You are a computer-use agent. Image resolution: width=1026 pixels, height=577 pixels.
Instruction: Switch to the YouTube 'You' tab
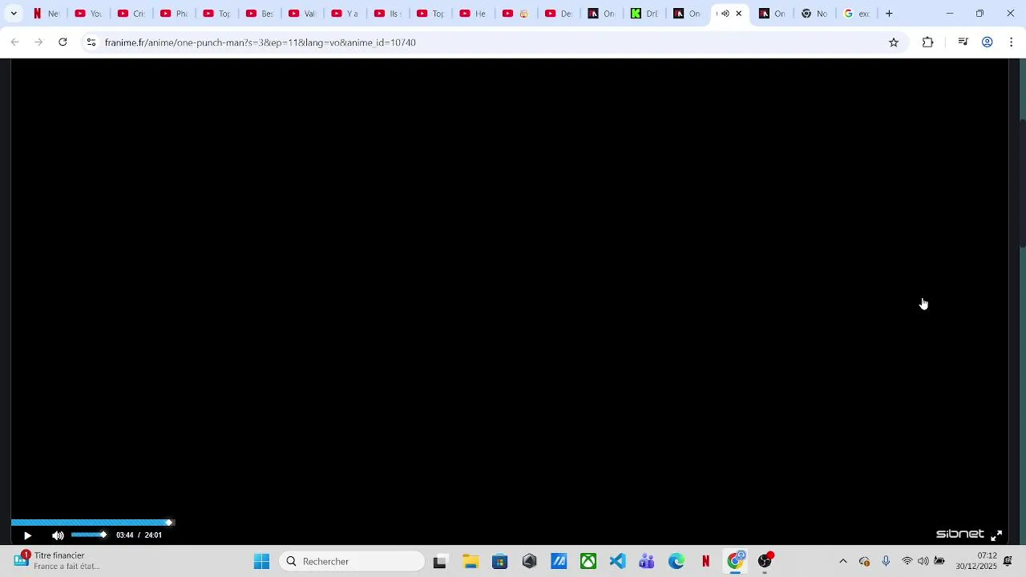88,14
